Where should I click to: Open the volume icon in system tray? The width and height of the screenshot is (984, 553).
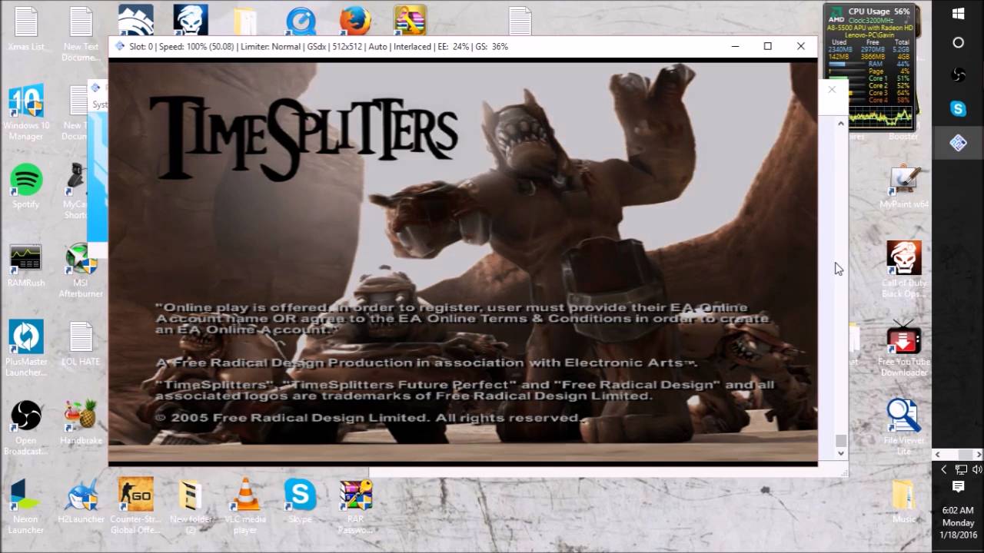coord(977,469)
